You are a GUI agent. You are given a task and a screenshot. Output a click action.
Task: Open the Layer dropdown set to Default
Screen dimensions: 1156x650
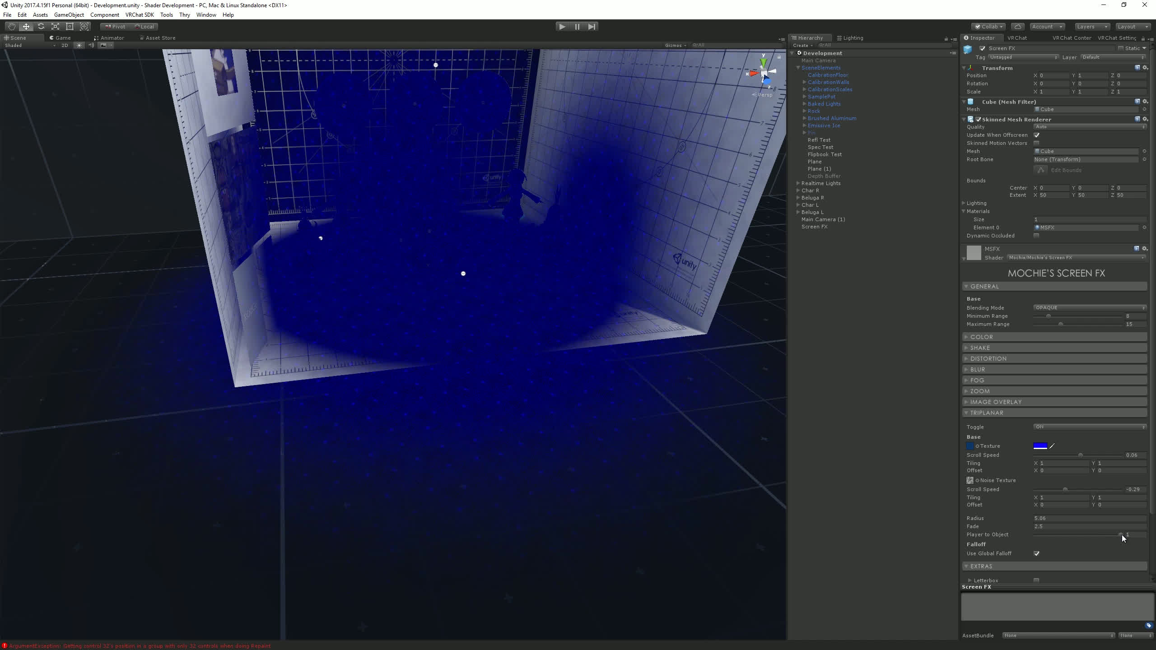[1112, 57]
